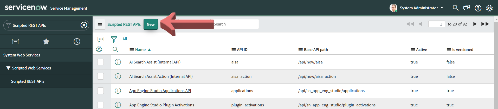Open Scripted REST APIs navigator module
Viewport: 498px width, 109px height.
pyautogui.click(x=28, y=81)
